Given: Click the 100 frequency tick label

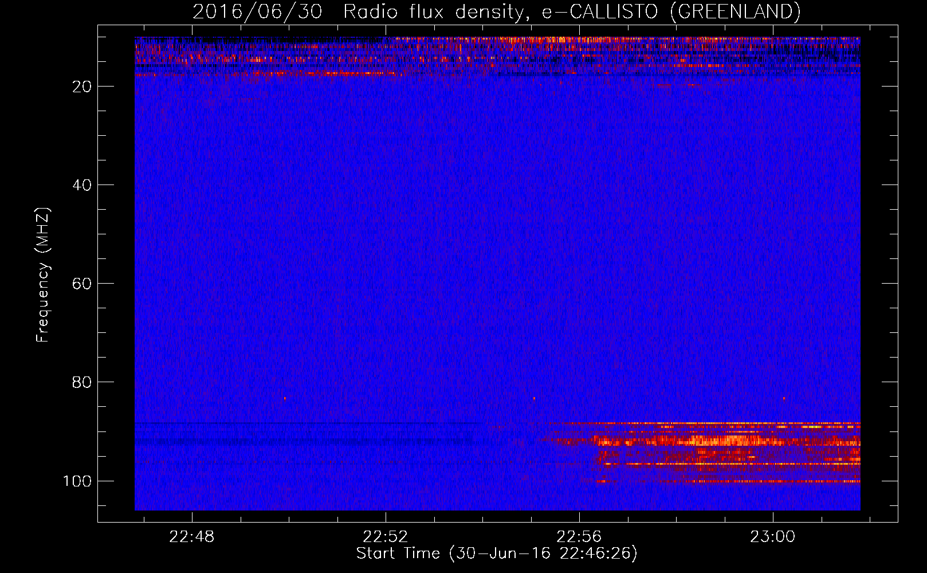Looking at the screenshot, I should pos(77,481).
